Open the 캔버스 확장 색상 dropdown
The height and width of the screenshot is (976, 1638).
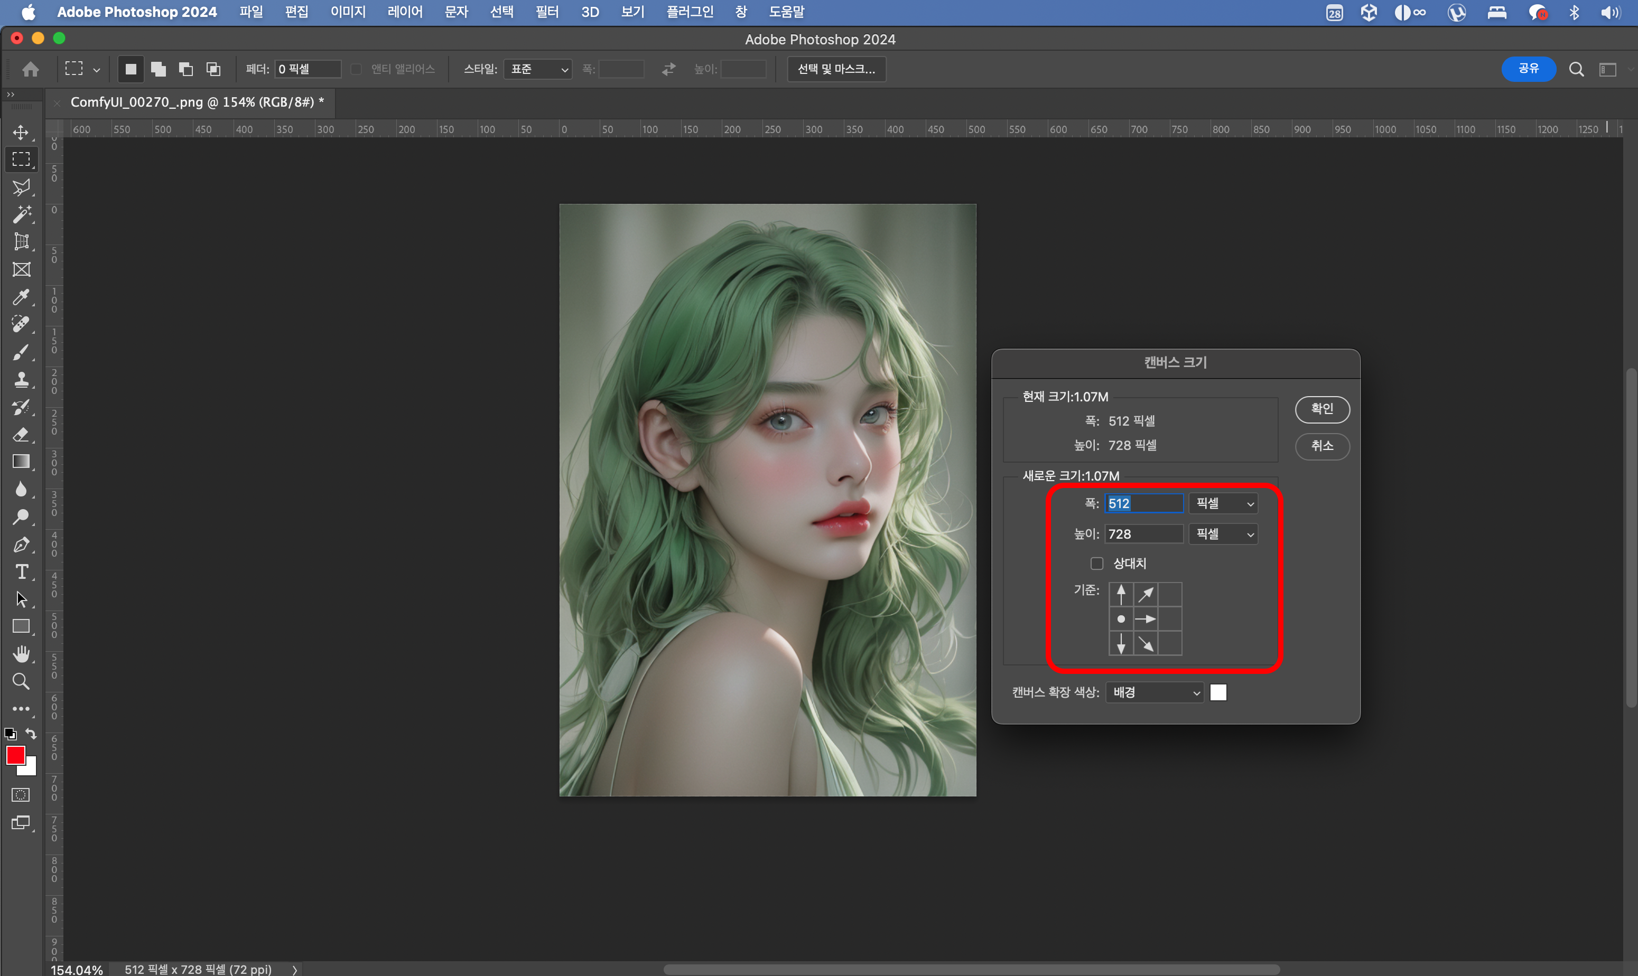1155,692
